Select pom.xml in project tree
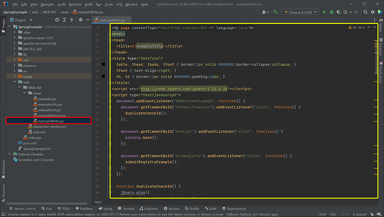Screen dimensions: 384x217 (x=30, y=143)
